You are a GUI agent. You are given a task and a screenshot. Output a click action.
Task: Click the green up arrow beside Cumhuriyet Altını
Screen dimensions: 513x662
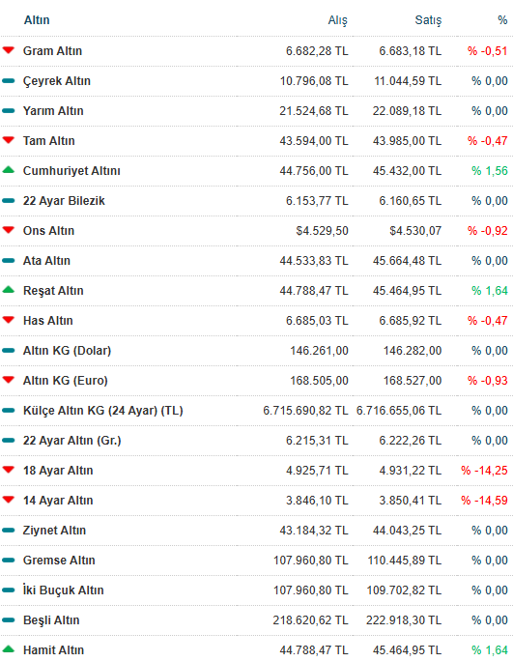[9, 170]
